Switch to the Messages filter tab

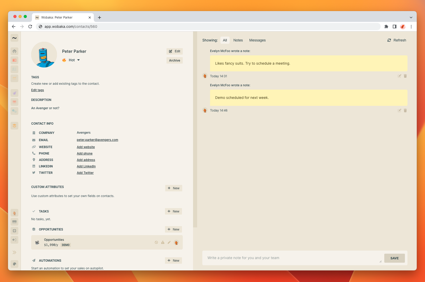point(257,40)
